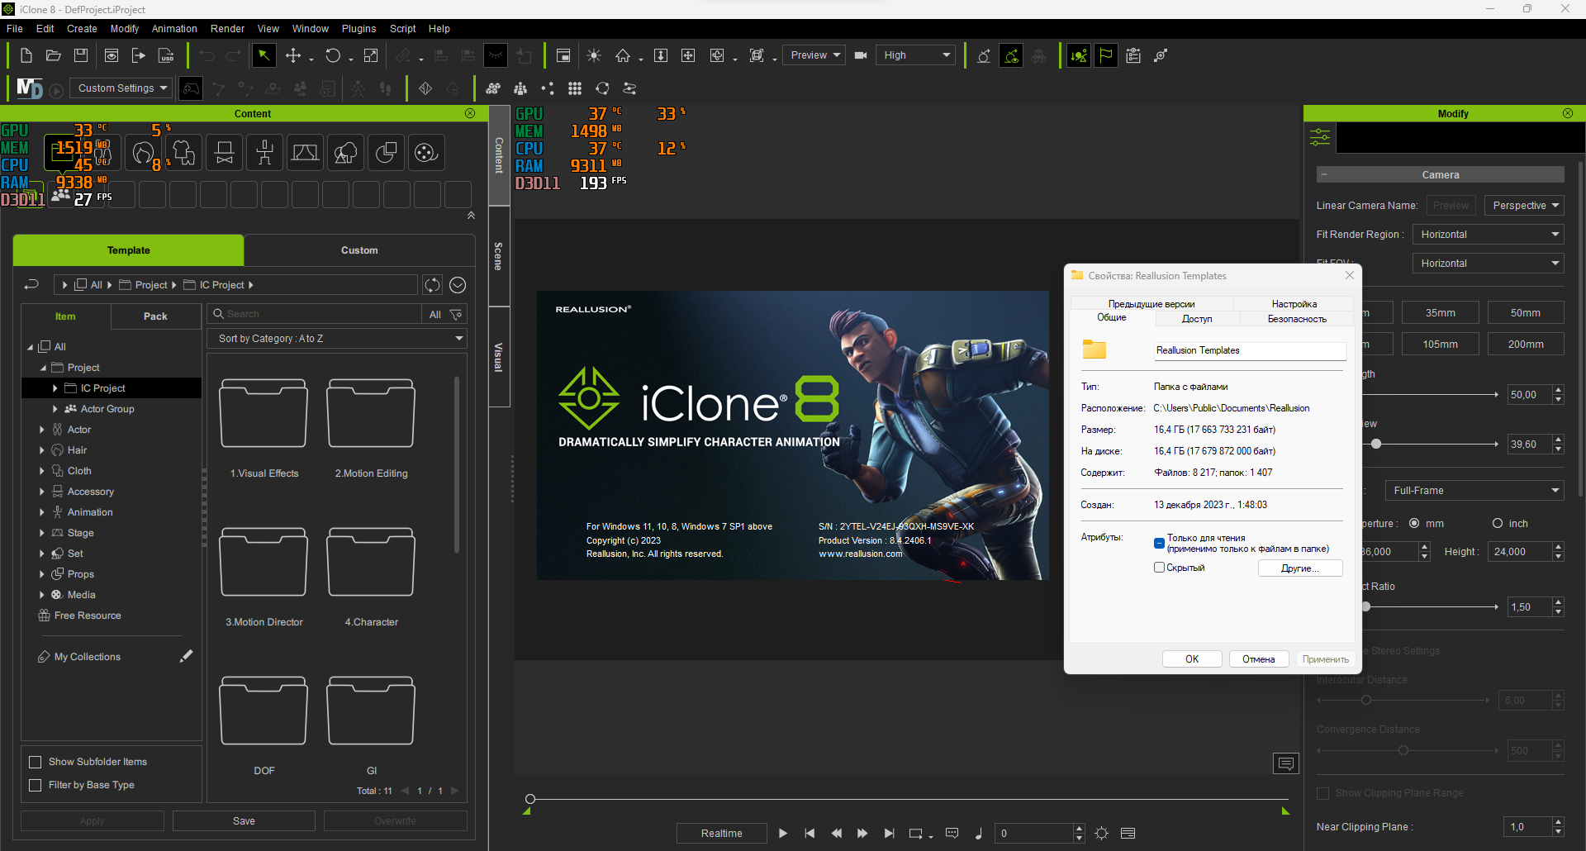This screenshot has width=1586, height=851.
Task: Click the timeline playhead marker
Action: [x=530, y=799]
